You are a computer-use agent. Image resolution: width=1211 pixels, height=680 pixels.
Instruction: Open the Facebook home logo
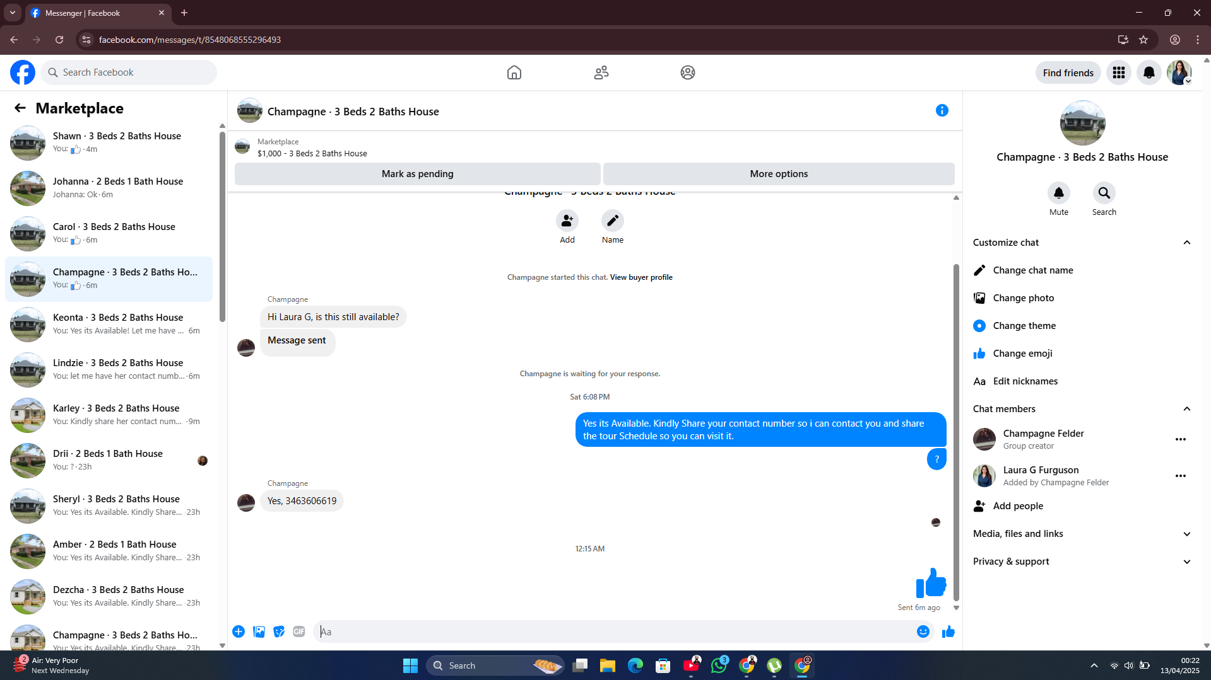click(23, 72)
